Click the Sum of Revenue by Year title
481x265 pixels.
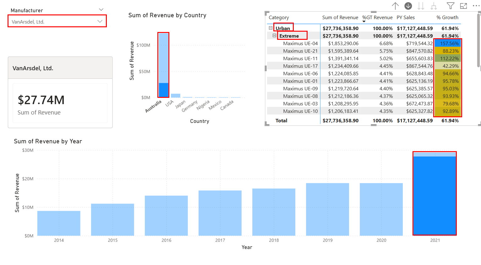click(48, 141)
